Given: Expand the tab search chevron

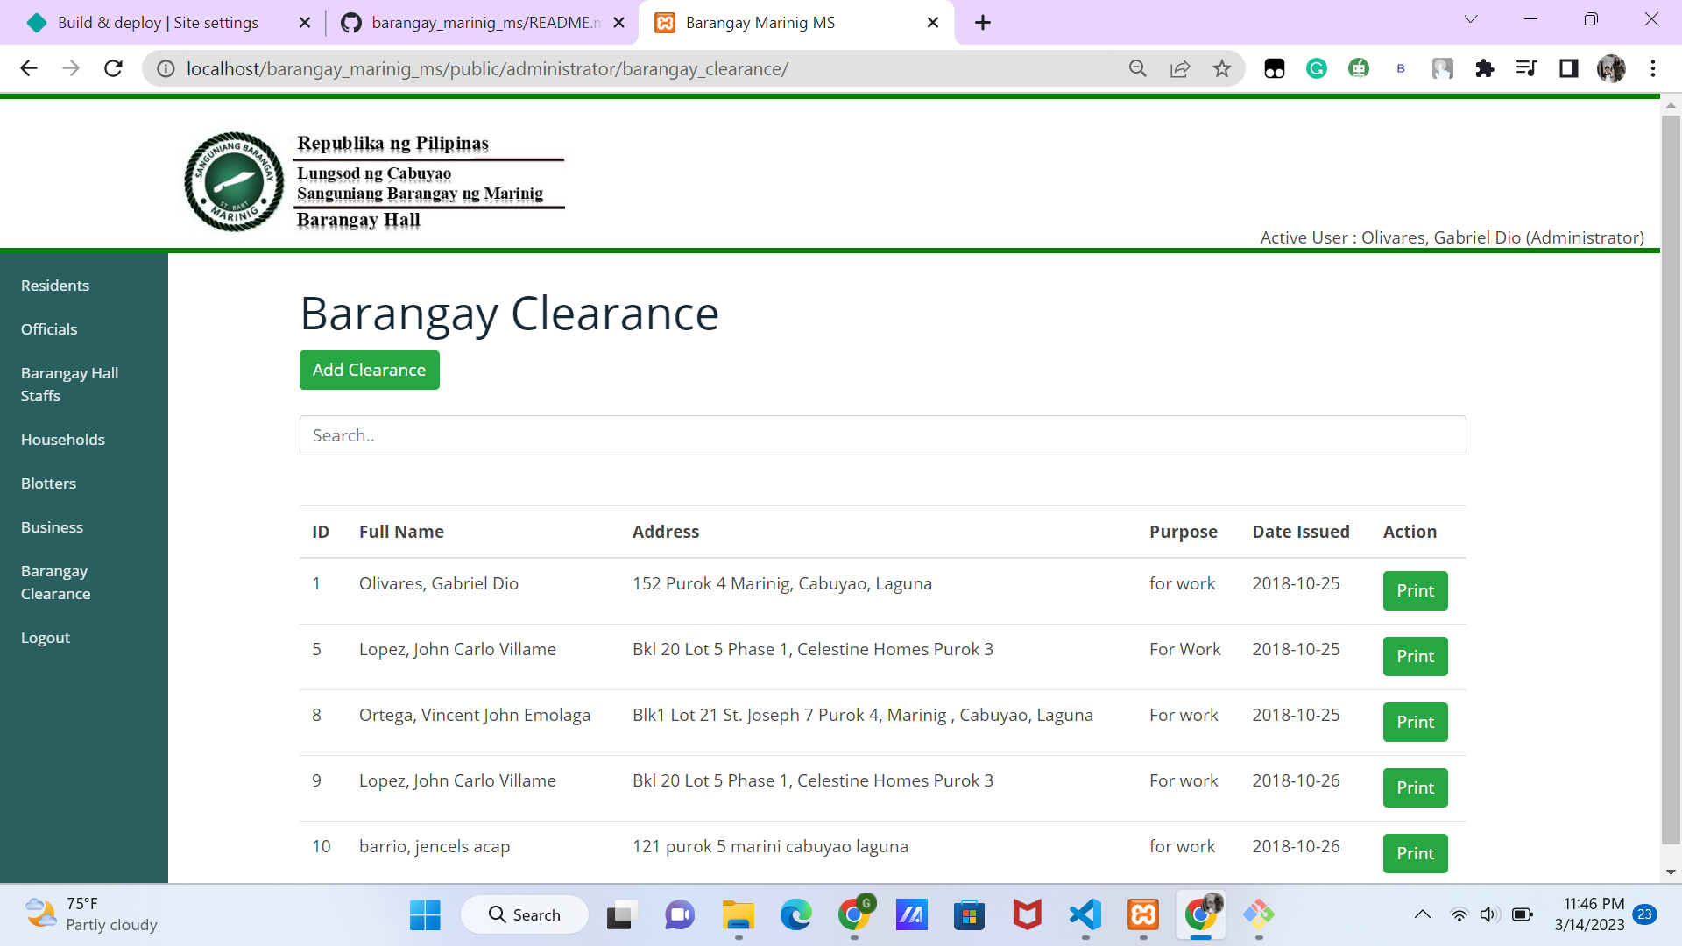Looking at the screenshot, I should (x=1471, y=18).
